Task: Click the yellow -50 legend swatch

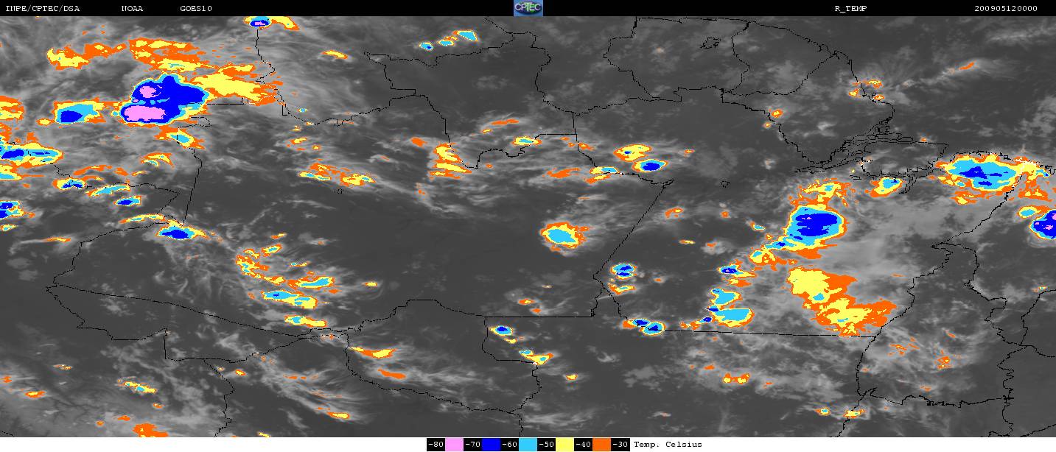Action: (x=564, y=445)
